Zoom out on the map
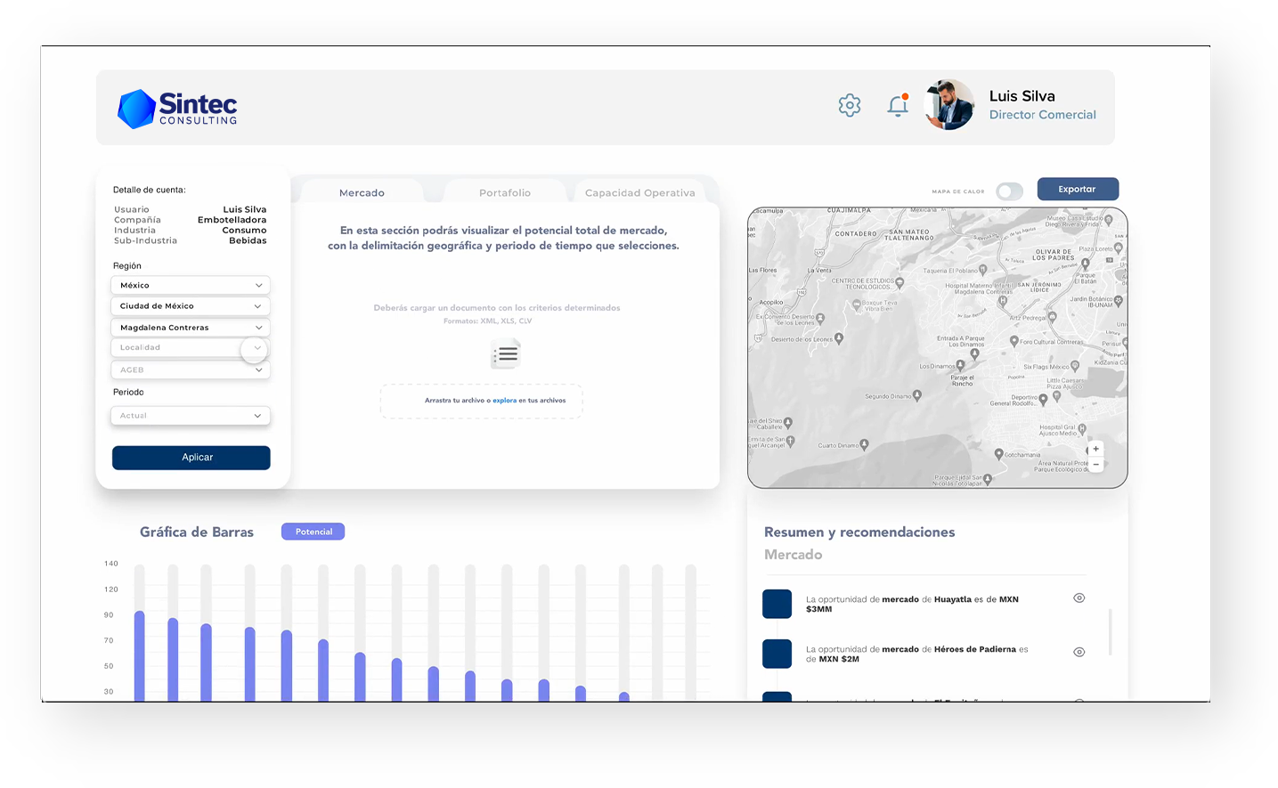Screen dimensions: 1278x788 tap(1096, 465)
